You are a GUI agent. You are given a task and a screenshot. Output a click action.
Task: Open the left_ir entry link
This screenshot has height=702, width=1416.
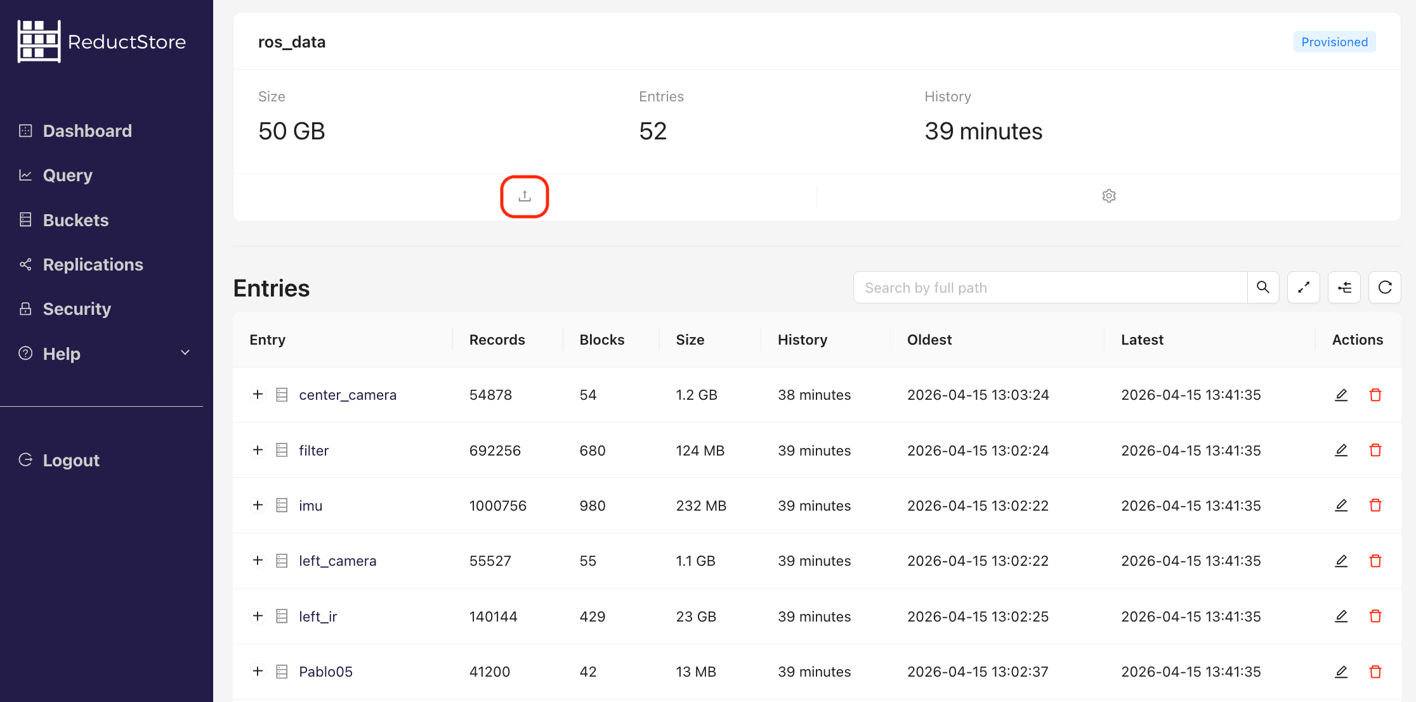pos(317,616)
